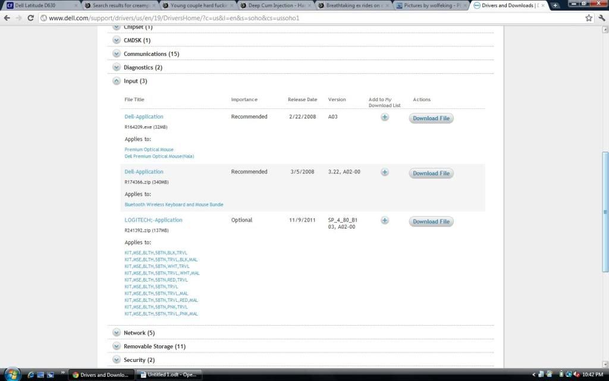Download File for R164209.exe
This screenshot has width=609, height=381.
[x=431, y=118]
